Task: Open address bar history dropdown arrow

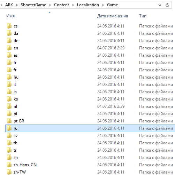Action: (x=160, y=5)
